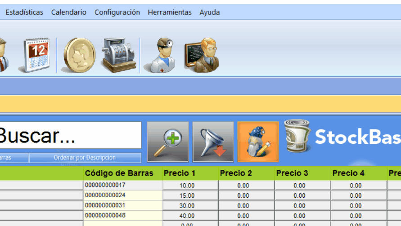401x226 pixels.
Task: Open the cash register icon
Action: [x=119, y=55]
